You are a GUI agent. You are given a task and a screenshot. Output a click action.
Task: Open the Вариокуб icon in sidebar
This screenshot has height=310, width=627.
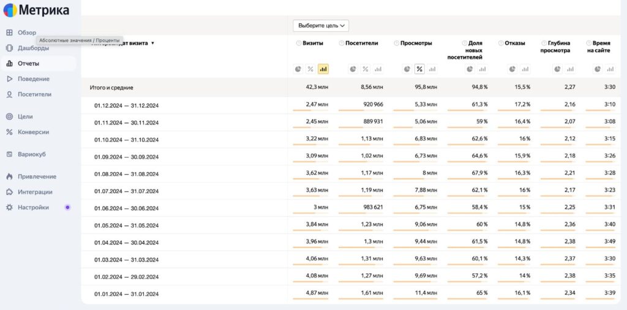click(9, 154)
